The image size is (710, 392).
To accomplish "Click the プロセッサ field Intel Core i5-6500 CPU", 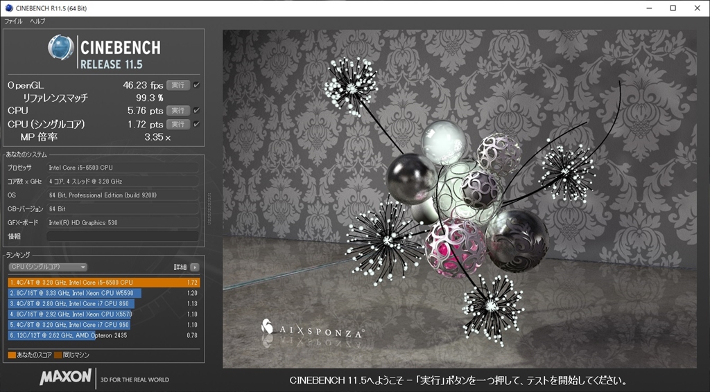I will (x=123, y=168).
